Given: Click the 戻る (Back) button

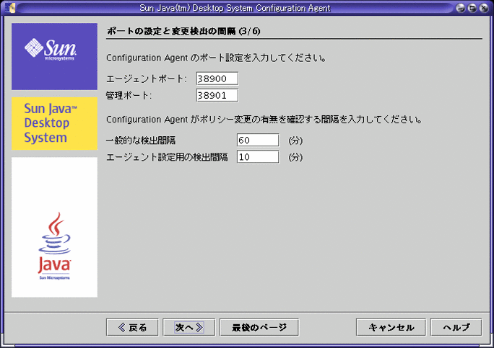Looking at the screenshot, I should point(132,328).
